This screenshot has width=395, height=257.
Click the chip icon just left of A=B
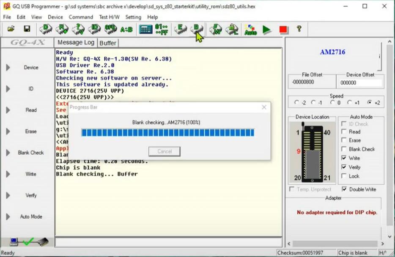110,29
